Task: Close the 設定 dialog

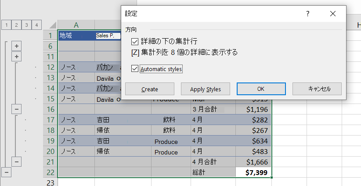Action: tap(333, 14)
